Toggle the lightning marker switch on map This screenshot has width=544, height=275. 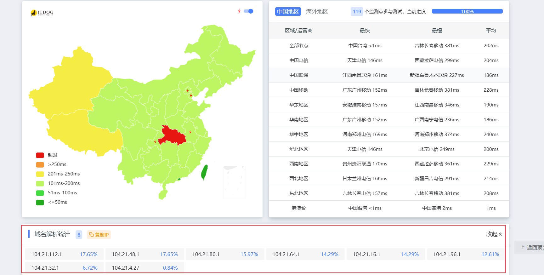click(x=249, y=11)
